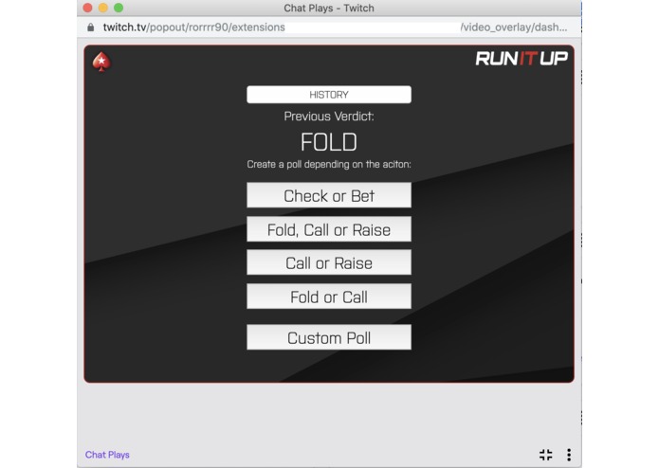Close the Chat Plays window

pos(88,8)
